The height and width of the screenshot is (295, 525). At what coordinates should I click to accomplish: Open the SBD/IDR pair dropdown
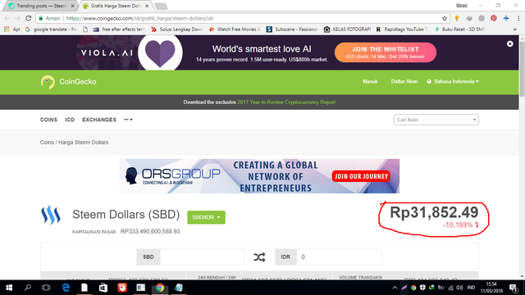(206, 217)
